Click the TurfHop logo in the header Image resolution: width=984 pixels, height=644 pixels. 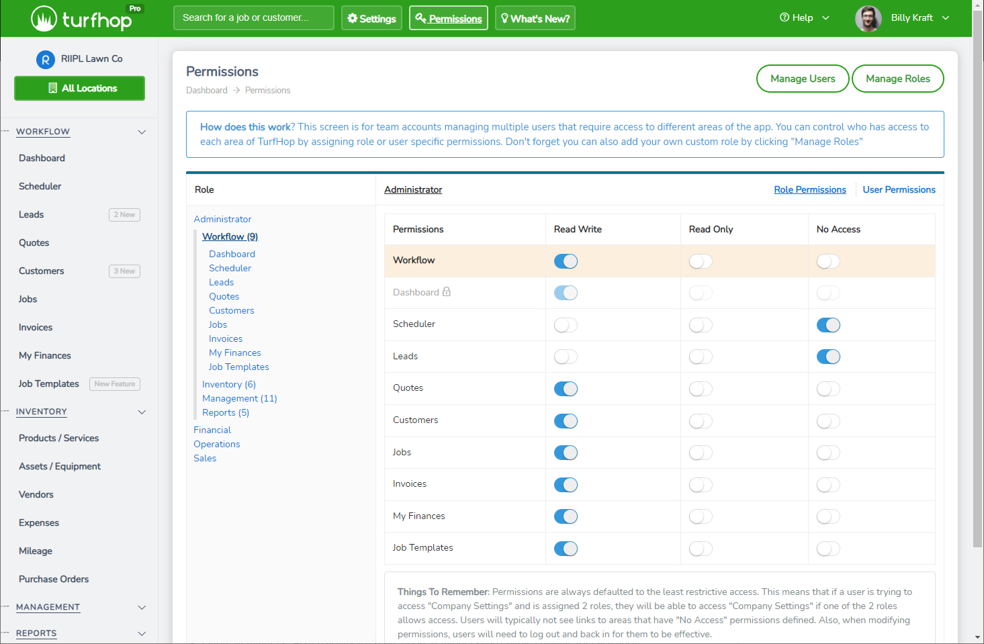click(77, 18)
